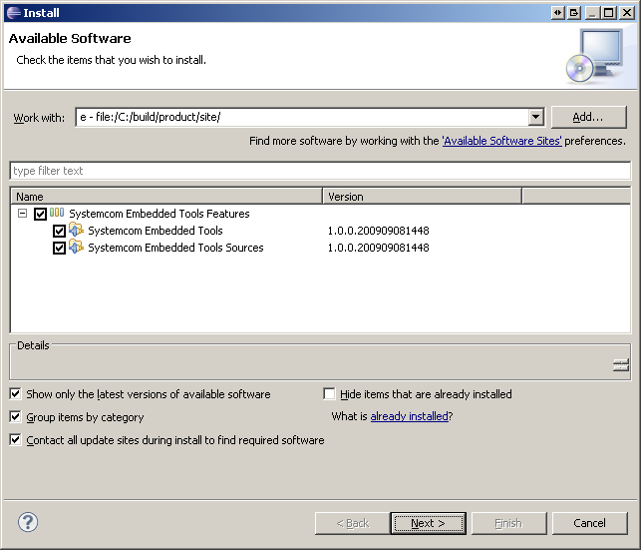Click the left-right arrows title bar button

[557, 13]
